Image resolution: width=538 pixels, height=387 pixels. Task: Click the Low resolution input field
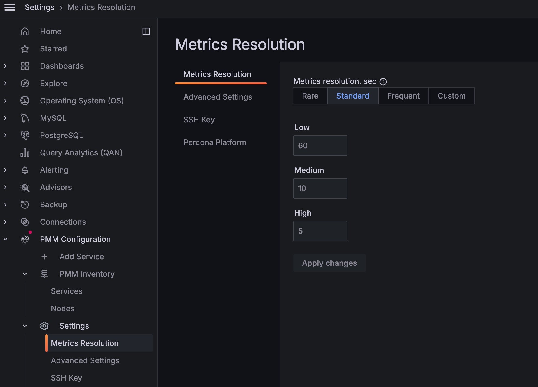320,146
